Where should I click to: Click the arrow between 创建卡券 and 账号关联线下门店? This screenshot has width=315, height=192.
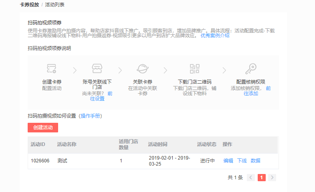[75, 70]
